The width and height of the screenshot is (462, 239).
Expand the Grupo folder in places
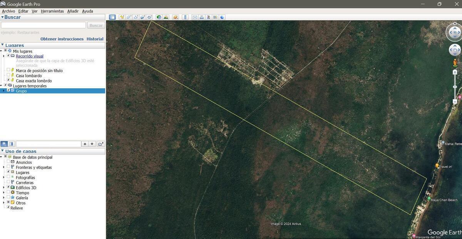[4, 91]
